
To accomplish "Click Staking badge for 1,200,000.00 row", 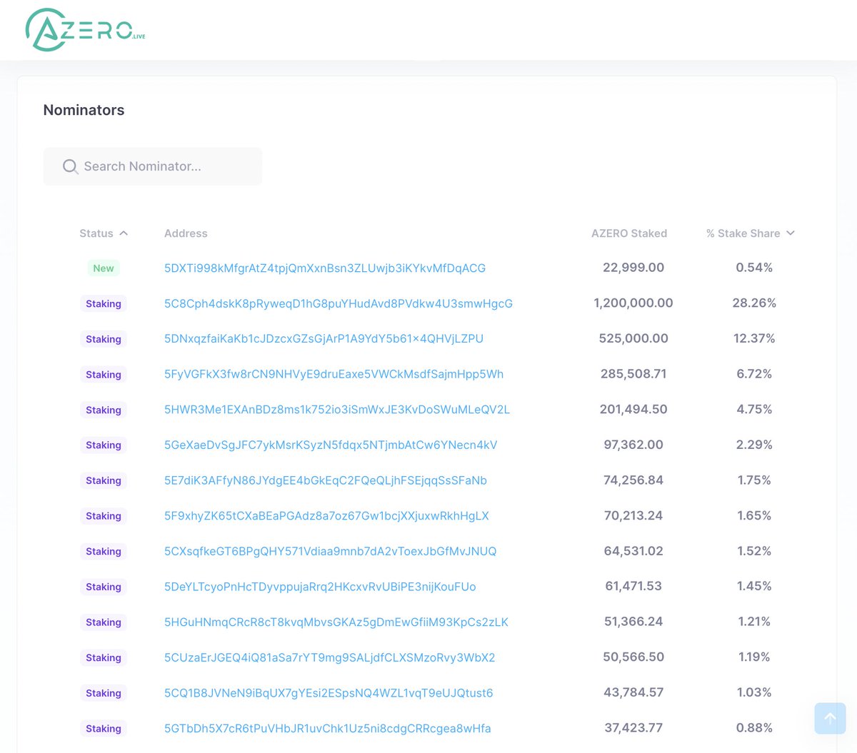I will coord(104,303).
